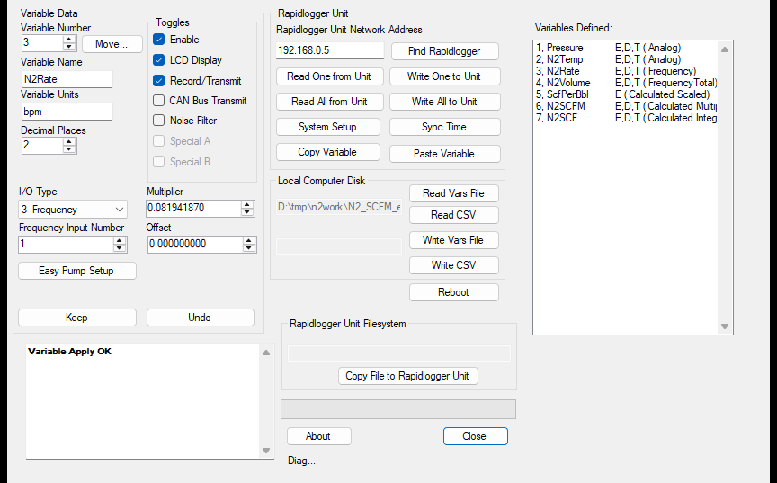Select variable 1, Pressure in list
The width and height of the screenshot is (777, 483).
coord(626,48)
